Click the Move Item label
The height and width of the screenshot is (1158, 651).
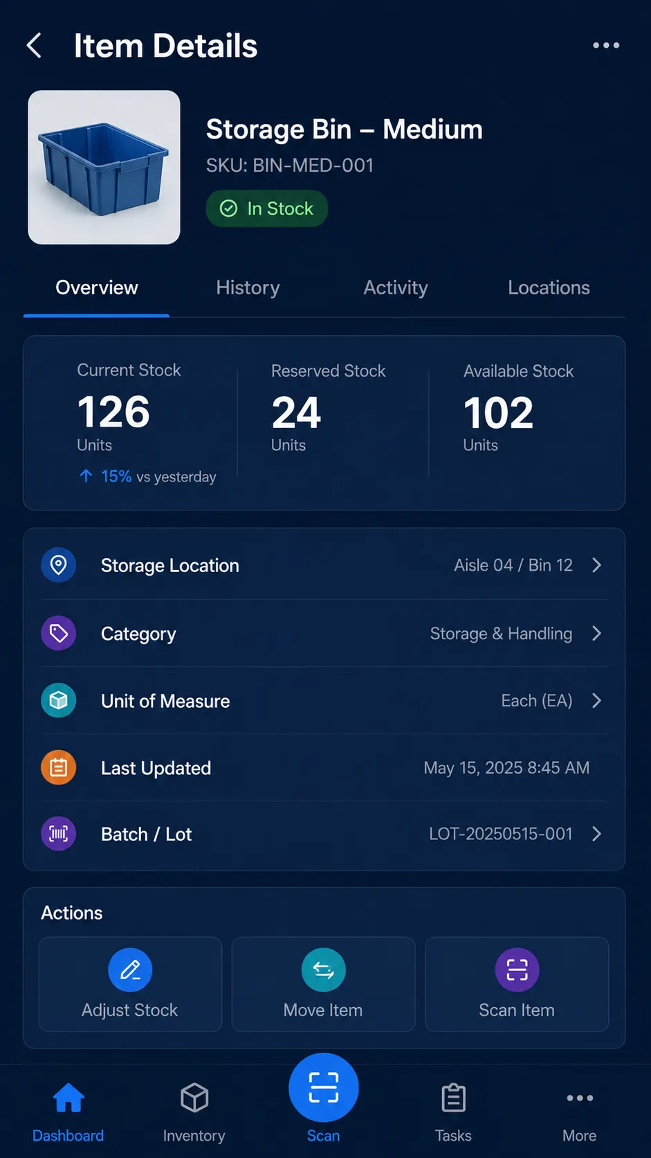tap(323, 1010)
